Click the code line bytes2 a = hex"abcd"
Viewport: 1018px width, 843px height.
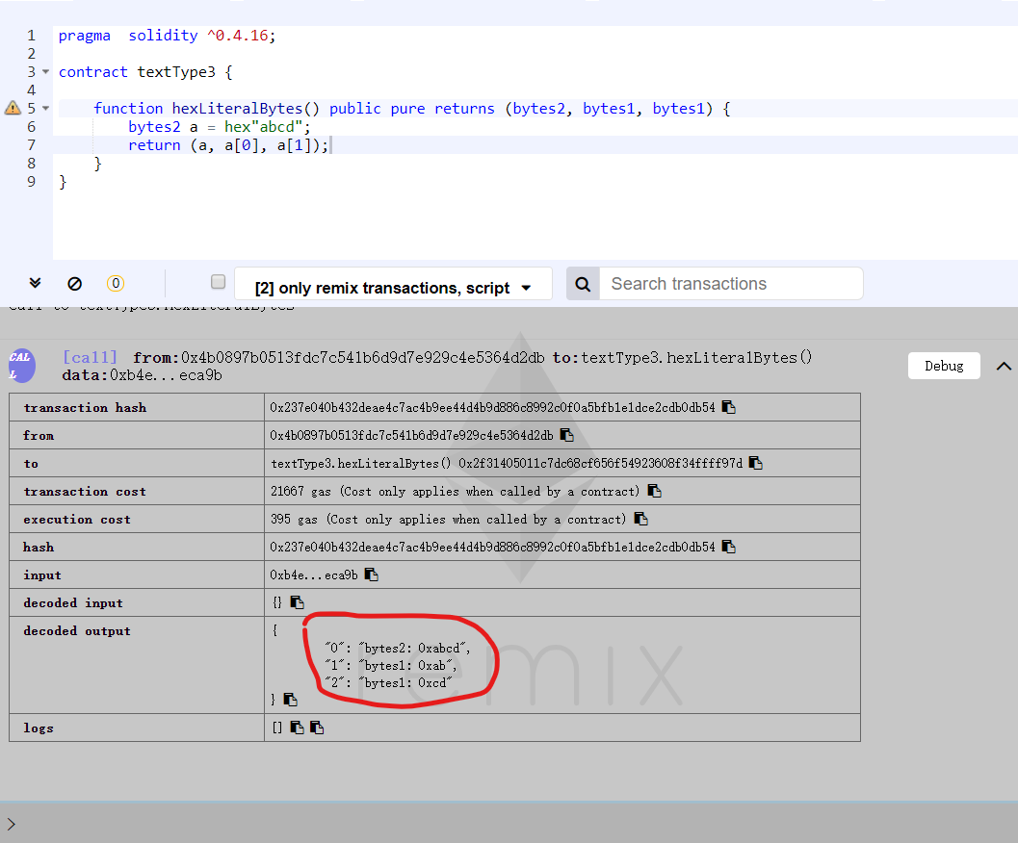220,127
